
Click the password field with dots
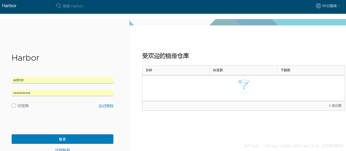tap(63, 93)
